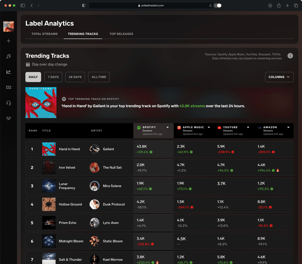Reload the page with refresh icon
The height and width of the screenshot is (264, 302).
coord(211,6)
